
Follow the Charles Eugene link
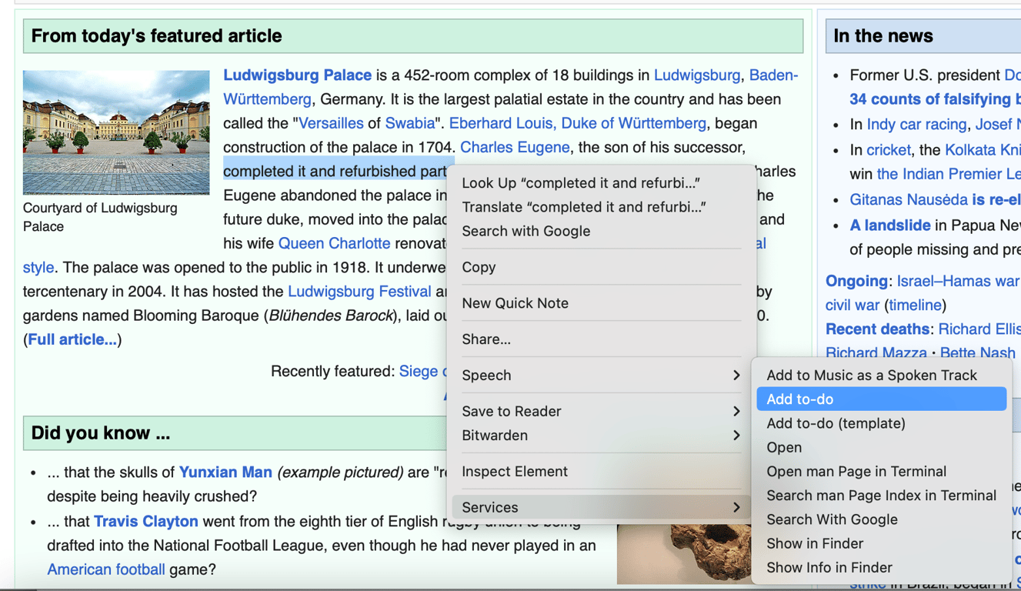pos(515,147)
